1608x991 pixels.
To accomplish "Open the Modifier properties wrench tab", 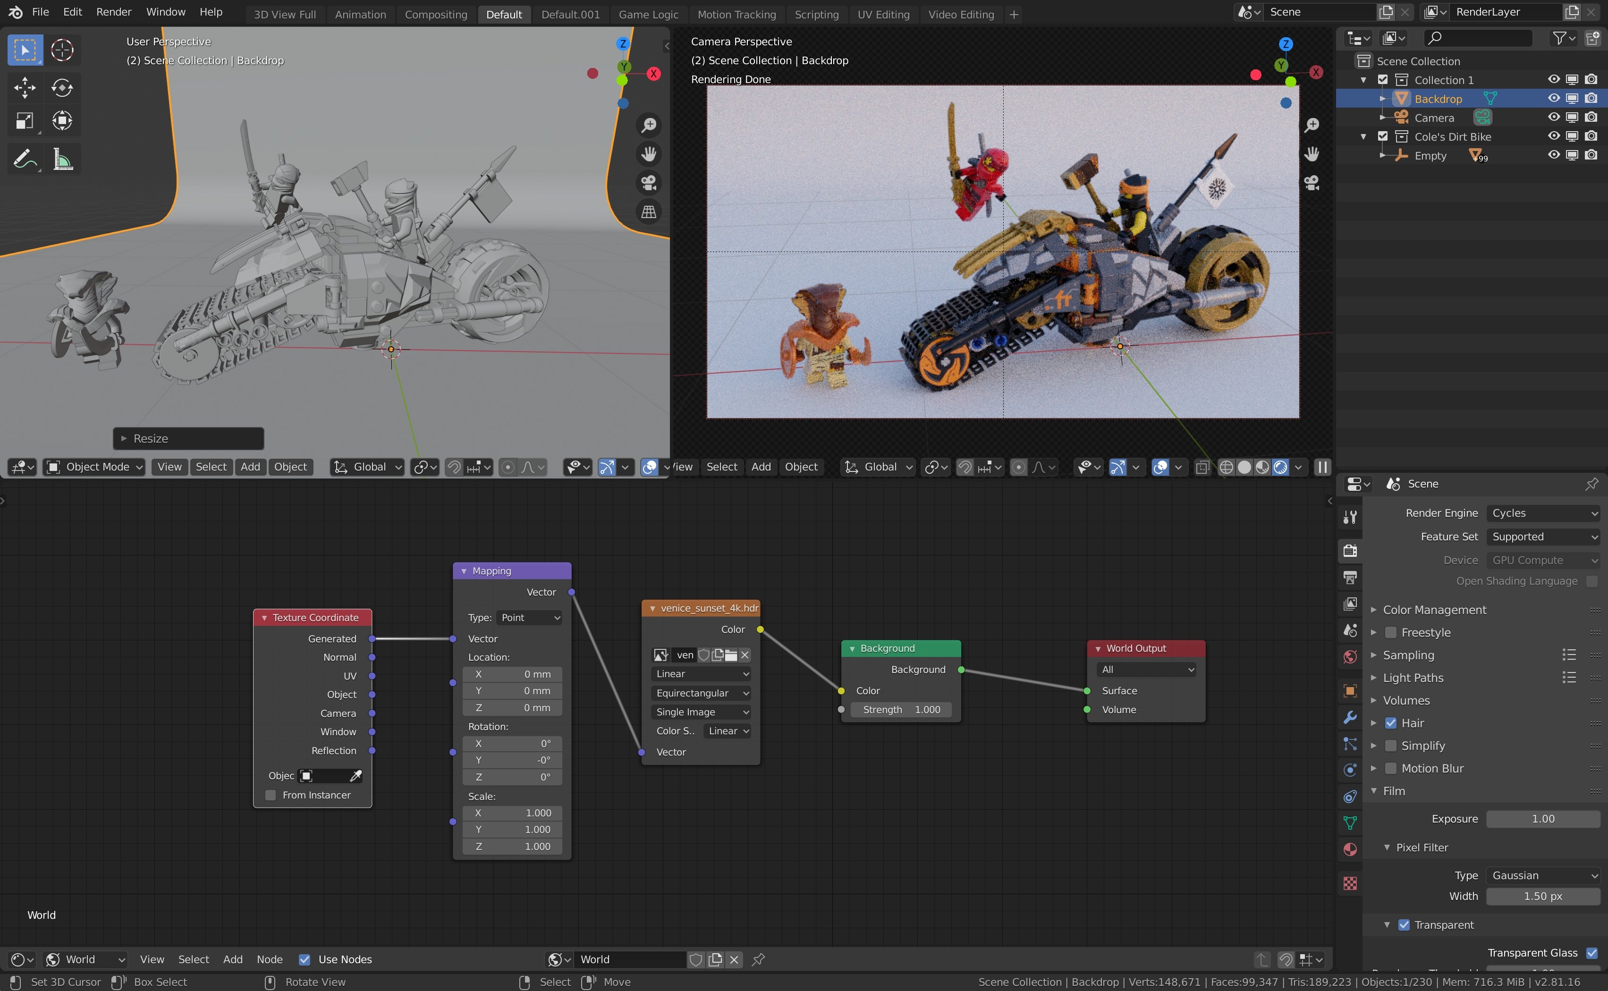I will point(1350,718).
